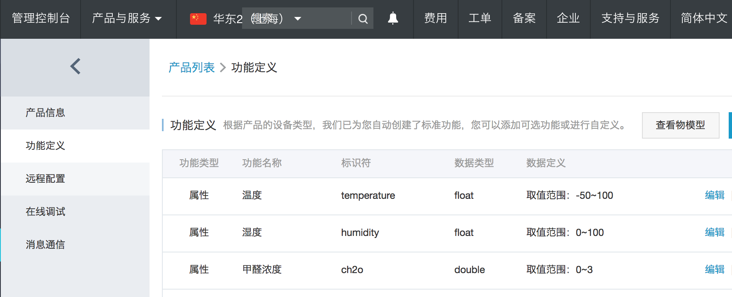
Task: Edit the ch2o property row
Action: pos(715,269)
